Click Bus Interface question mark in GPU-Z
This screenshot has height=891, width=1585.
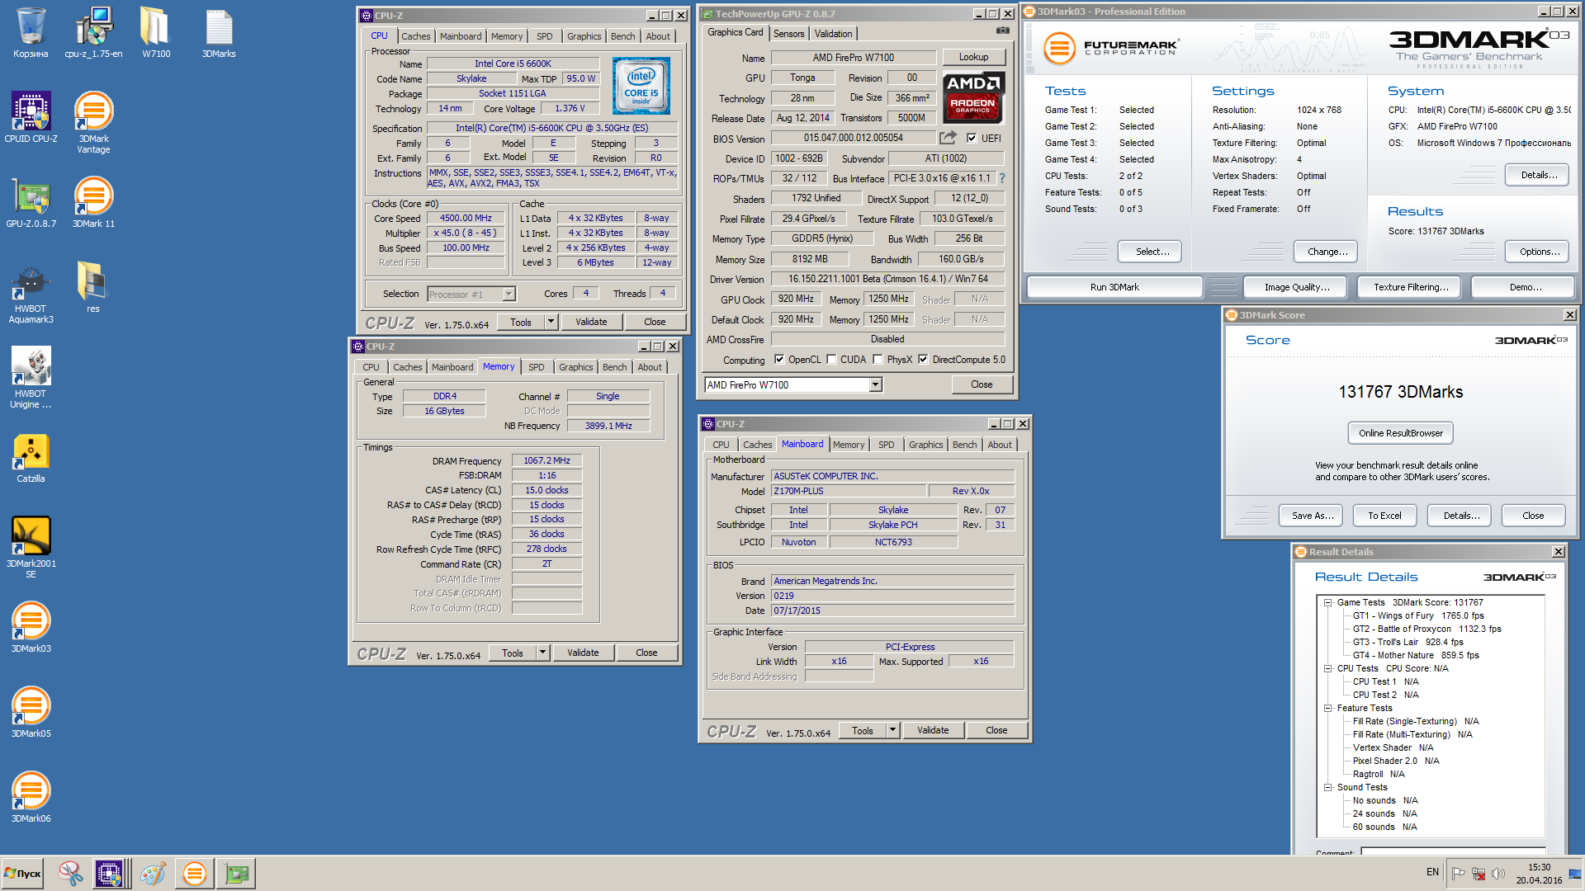click(x=1002, y=178)
